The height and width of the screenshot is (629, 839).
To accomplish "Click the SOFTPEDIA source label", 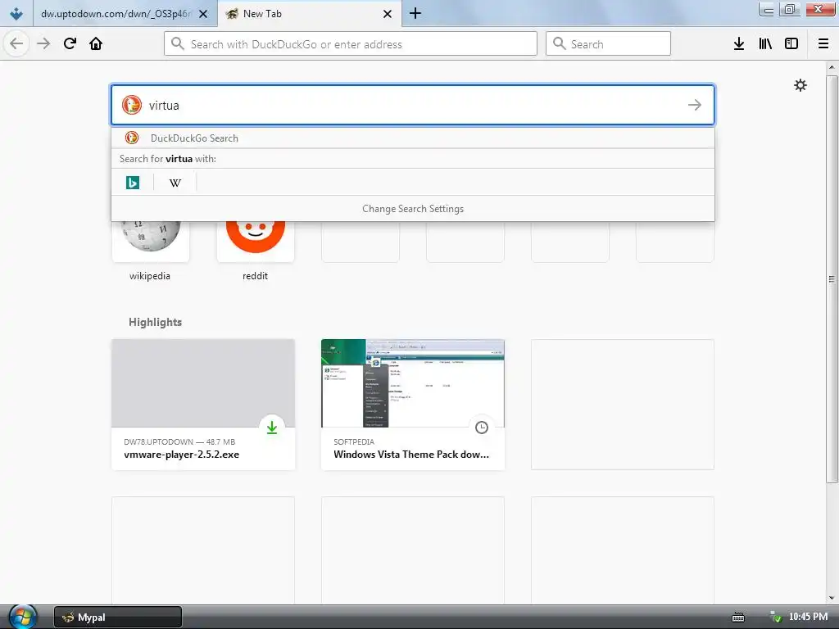I will pyautogui.click(x=354, y=441).
